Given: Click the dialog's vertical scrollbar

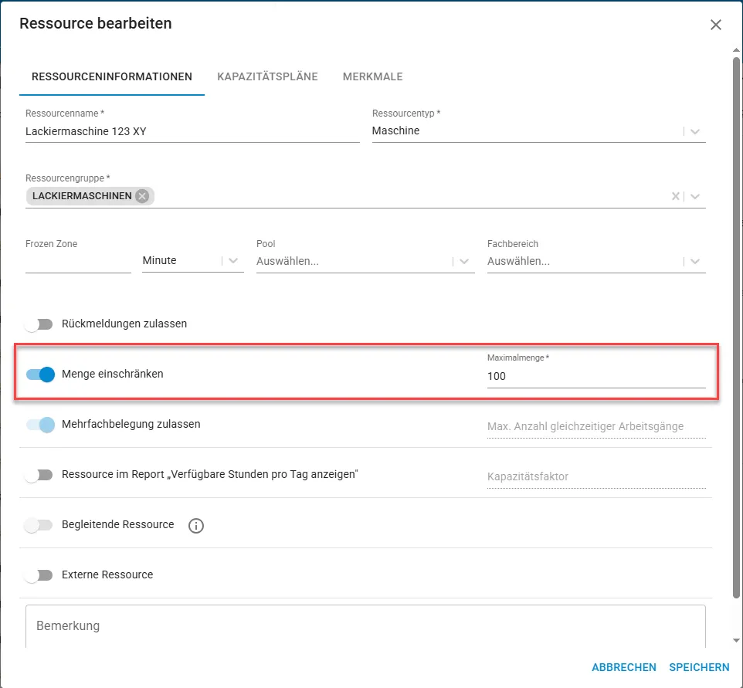Looking at the screenshot, I should [x=736, y=327].
